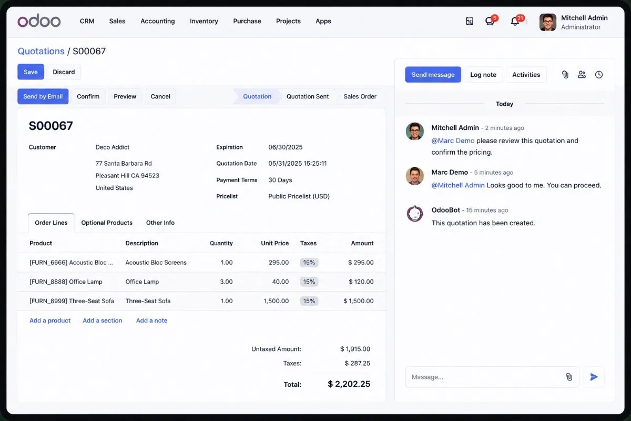
Task: Select product [FURN_8888] Office Lamp
Action: [x=66, y=282]
